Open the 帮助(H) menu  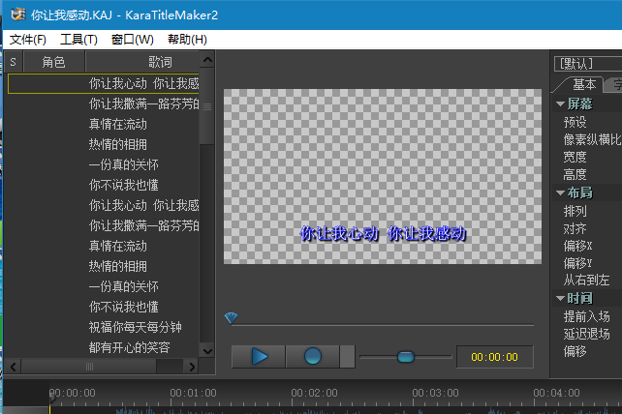click(187, 40)
